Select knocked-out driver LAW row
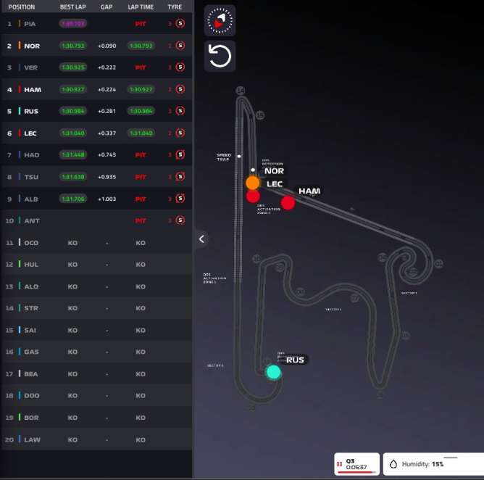Image resolution: width=484 pixels, height=480 pixels. click(x=96, y=439)
